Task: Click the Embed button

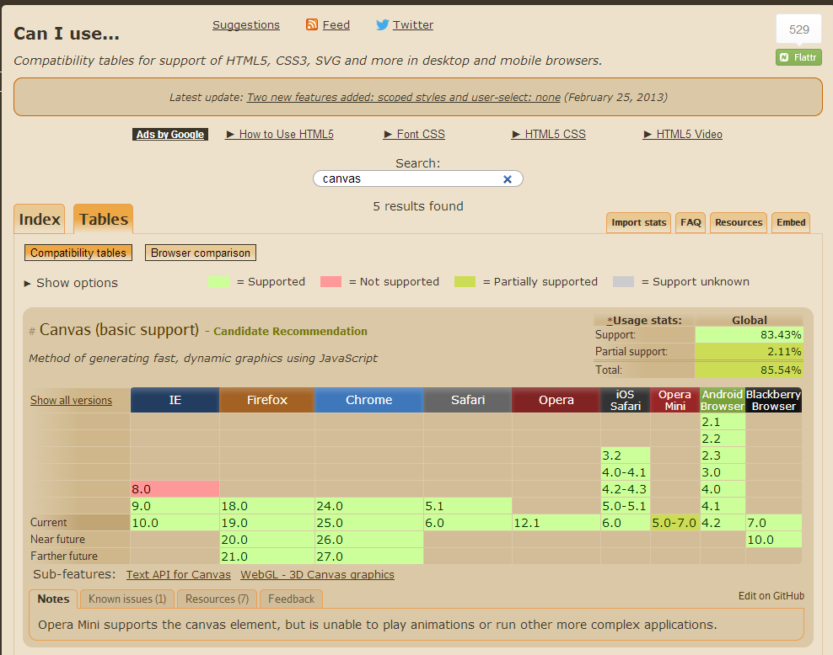Action: point(791,223)
